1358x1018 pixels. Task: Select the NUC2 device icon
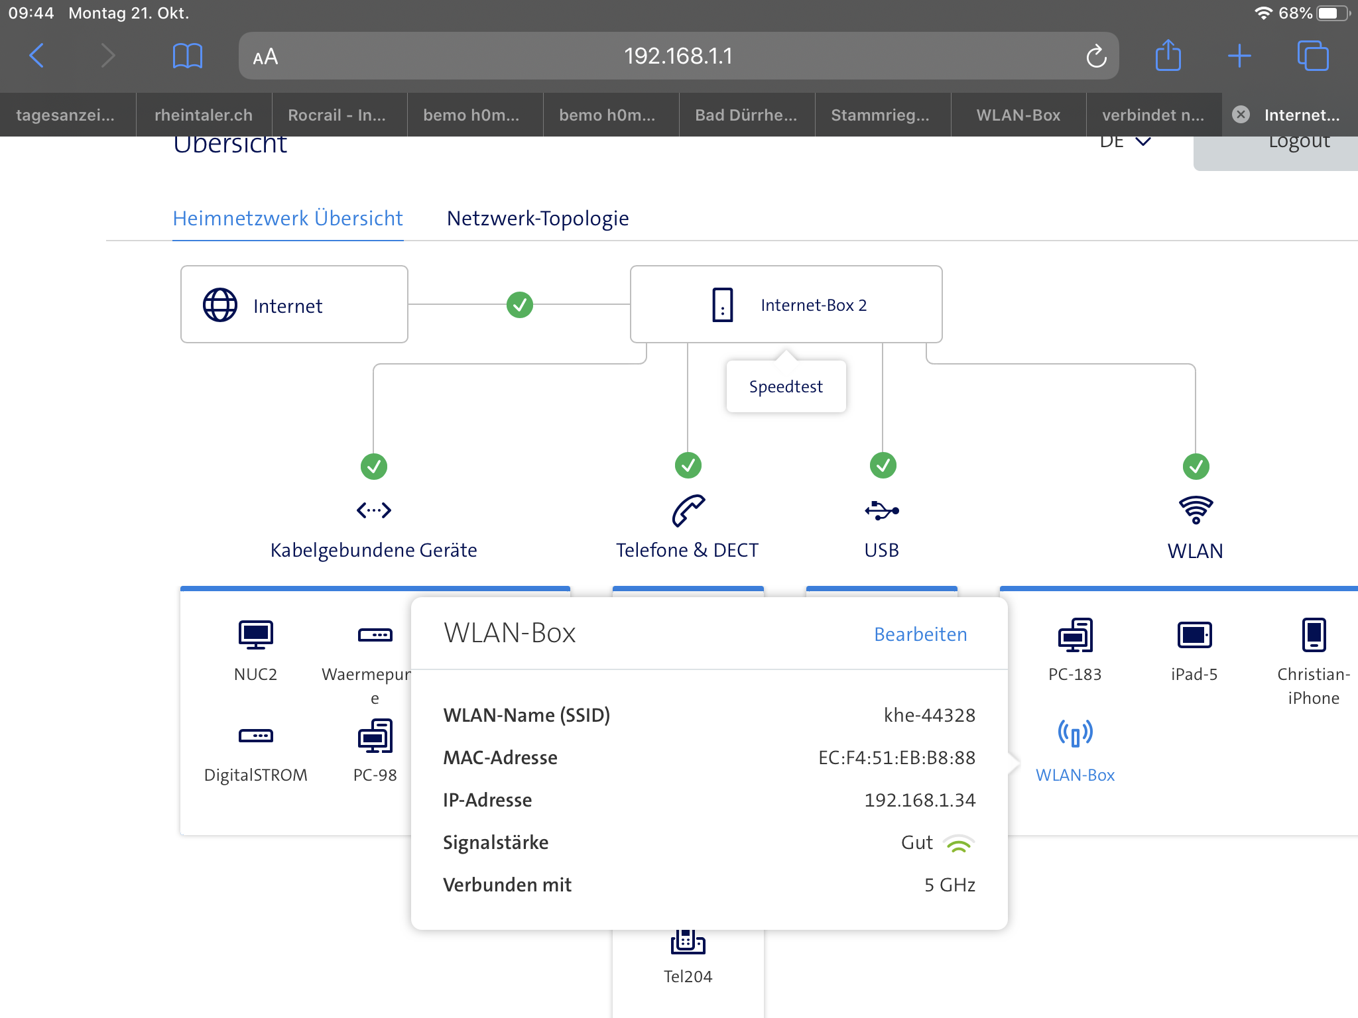[x=255, y=635]
